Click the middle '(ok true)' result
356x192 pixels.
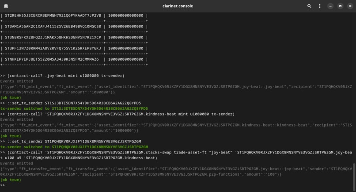point(11,136)
